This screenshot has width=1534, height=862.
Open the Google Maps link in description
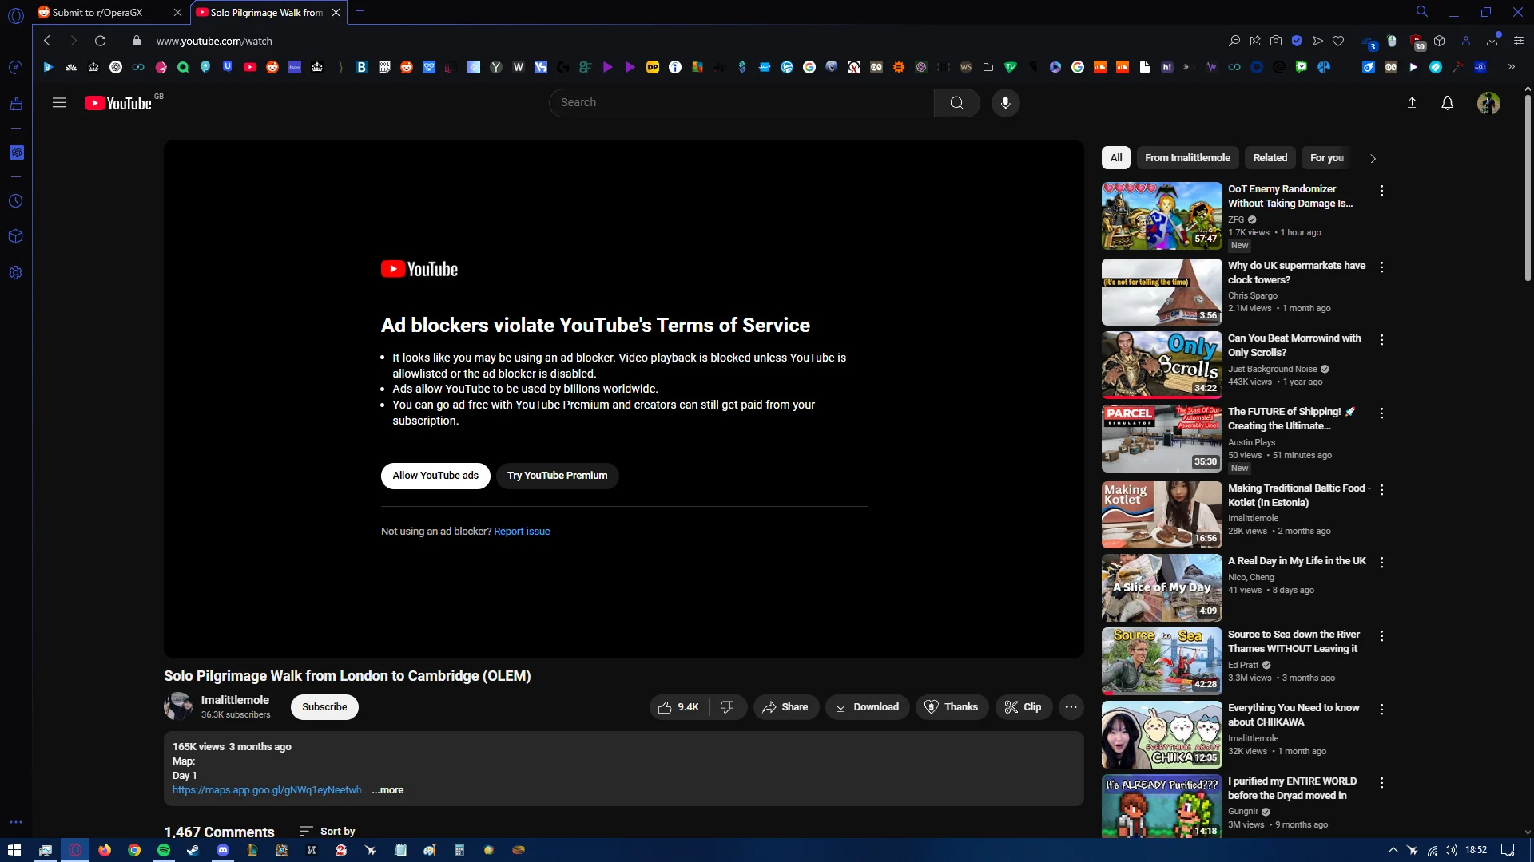pyautogui.click(x=268, y=790)
